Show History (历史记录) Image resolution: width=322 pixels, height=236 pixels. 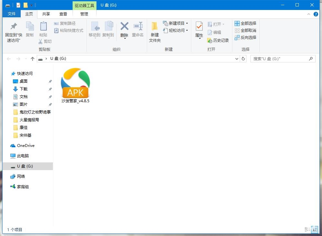tap(218, 41)
